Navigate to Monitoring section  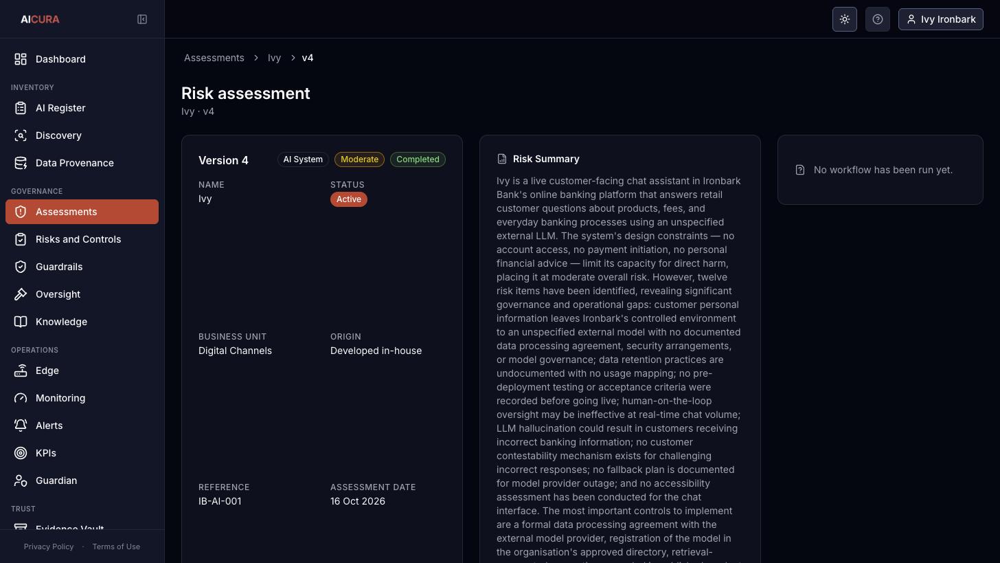coord(82,398)
